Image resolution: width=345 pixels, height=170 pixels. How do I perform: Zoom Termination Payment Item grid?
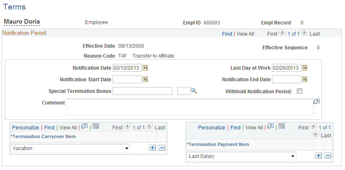pyautogui.click(x=270, y=126)
